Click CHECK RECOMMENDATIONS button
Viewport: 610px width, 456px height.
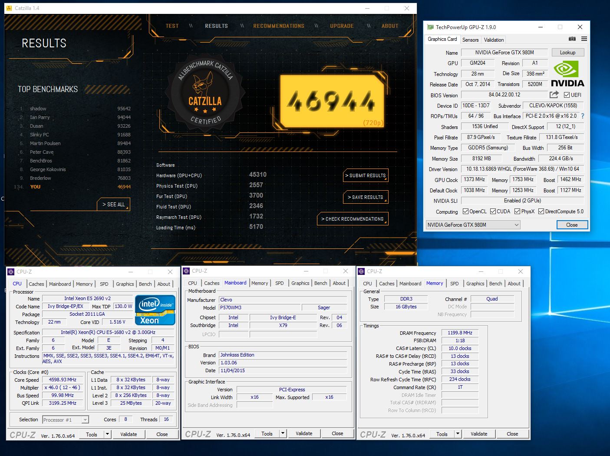coord(353,219)
